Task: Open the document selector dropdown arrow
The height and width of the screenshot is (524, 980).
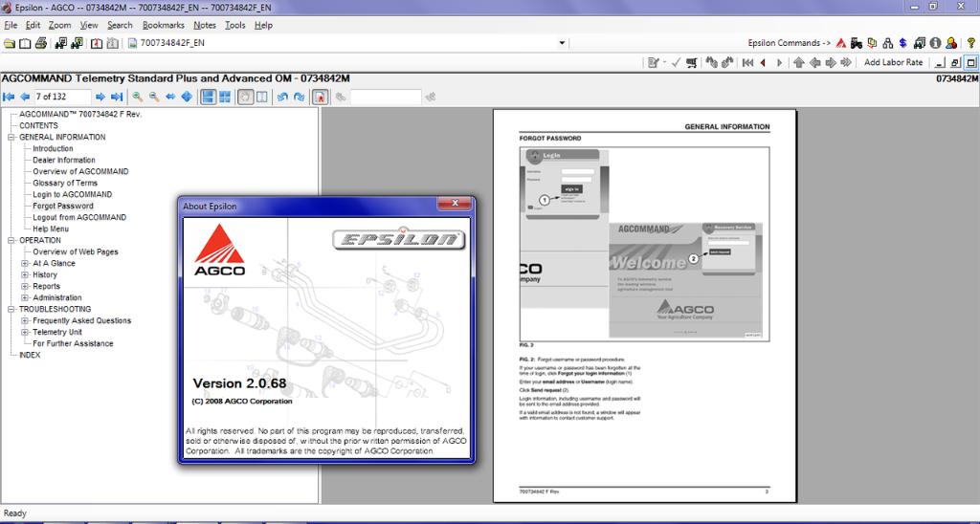Action: pyautogui.click(x=561, y=43)
